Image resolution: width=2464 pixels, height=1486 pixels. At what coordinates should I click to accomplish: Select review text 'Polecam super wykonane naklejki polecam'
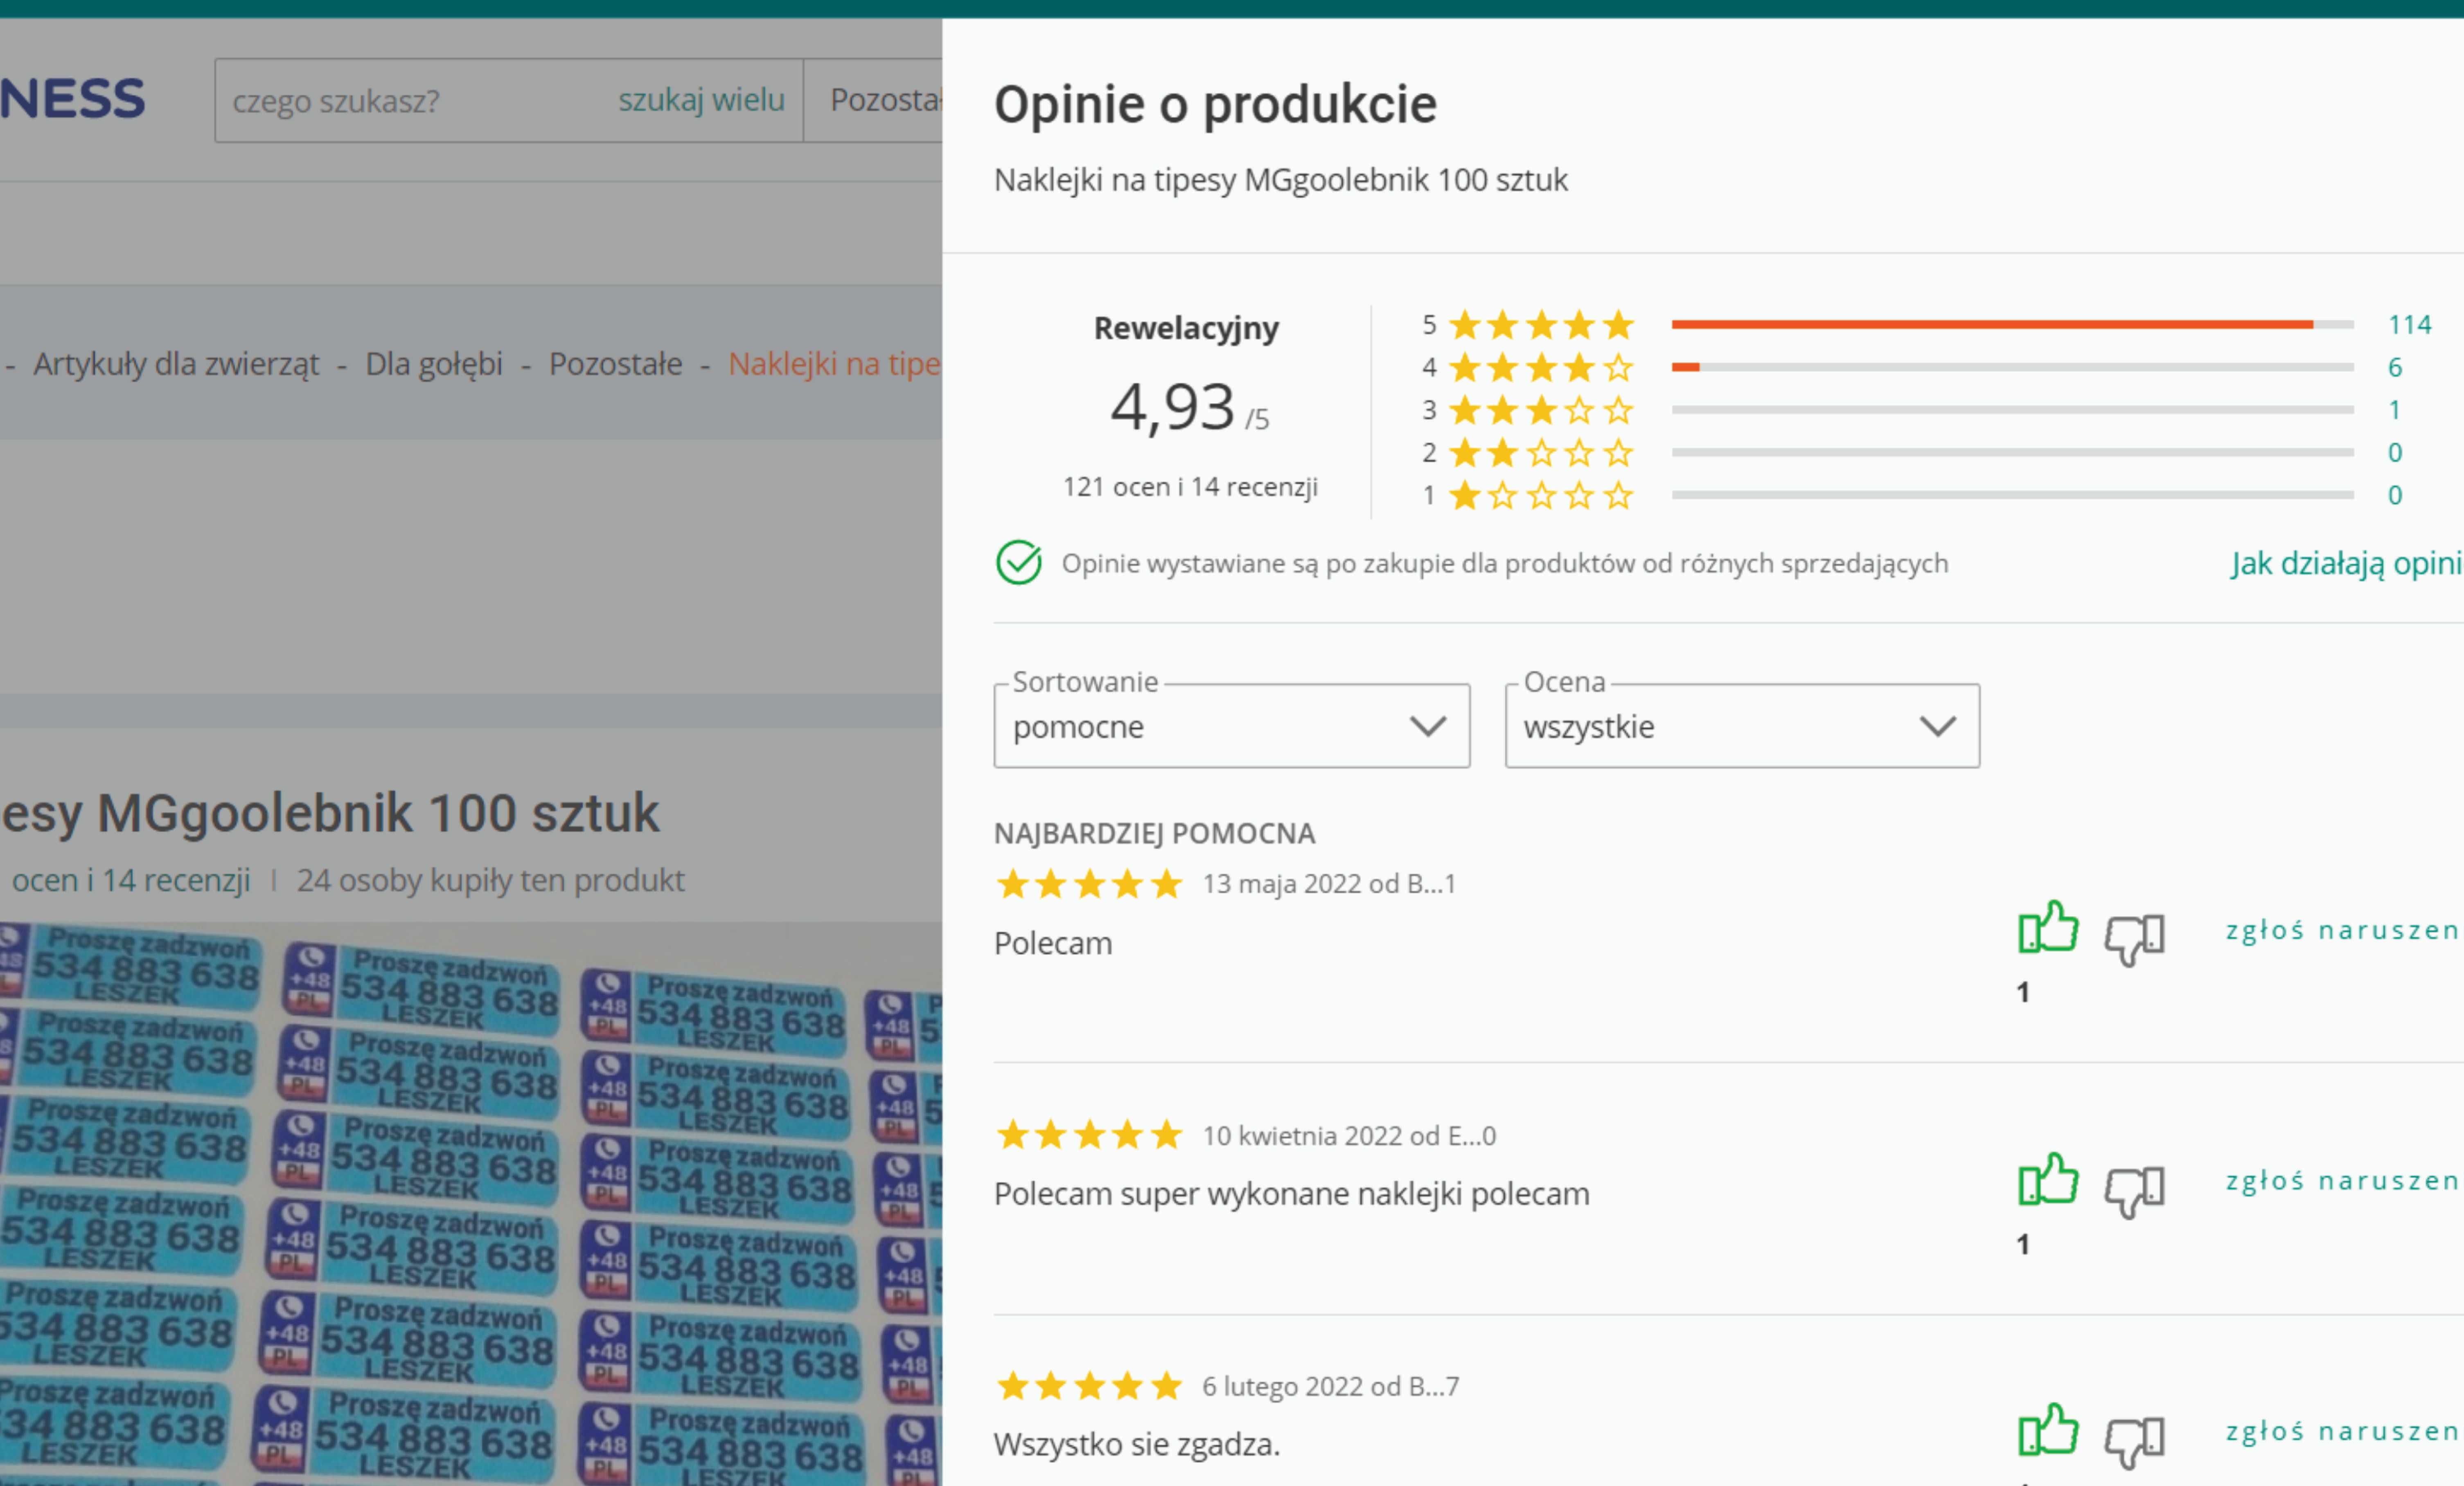tap(1291, 1194)
